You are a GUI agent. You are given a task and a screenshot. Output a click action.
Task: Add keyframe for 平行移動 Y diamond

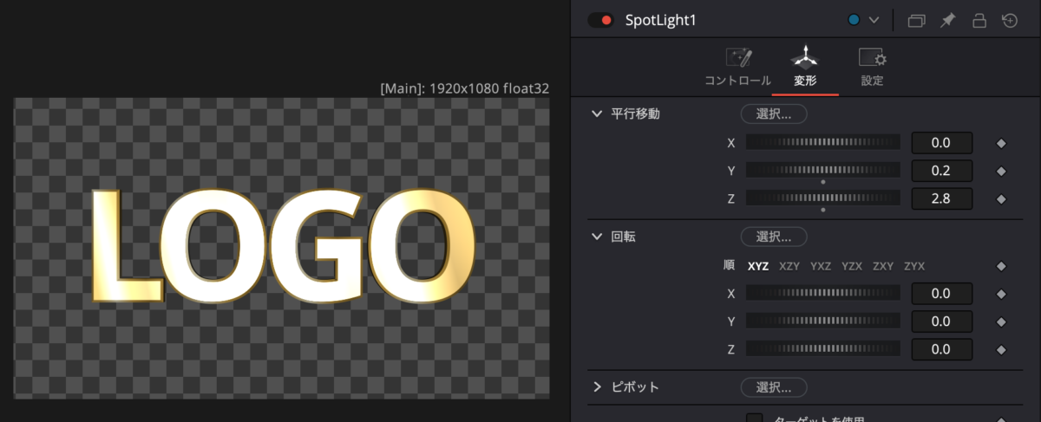tap(1000, 171)
